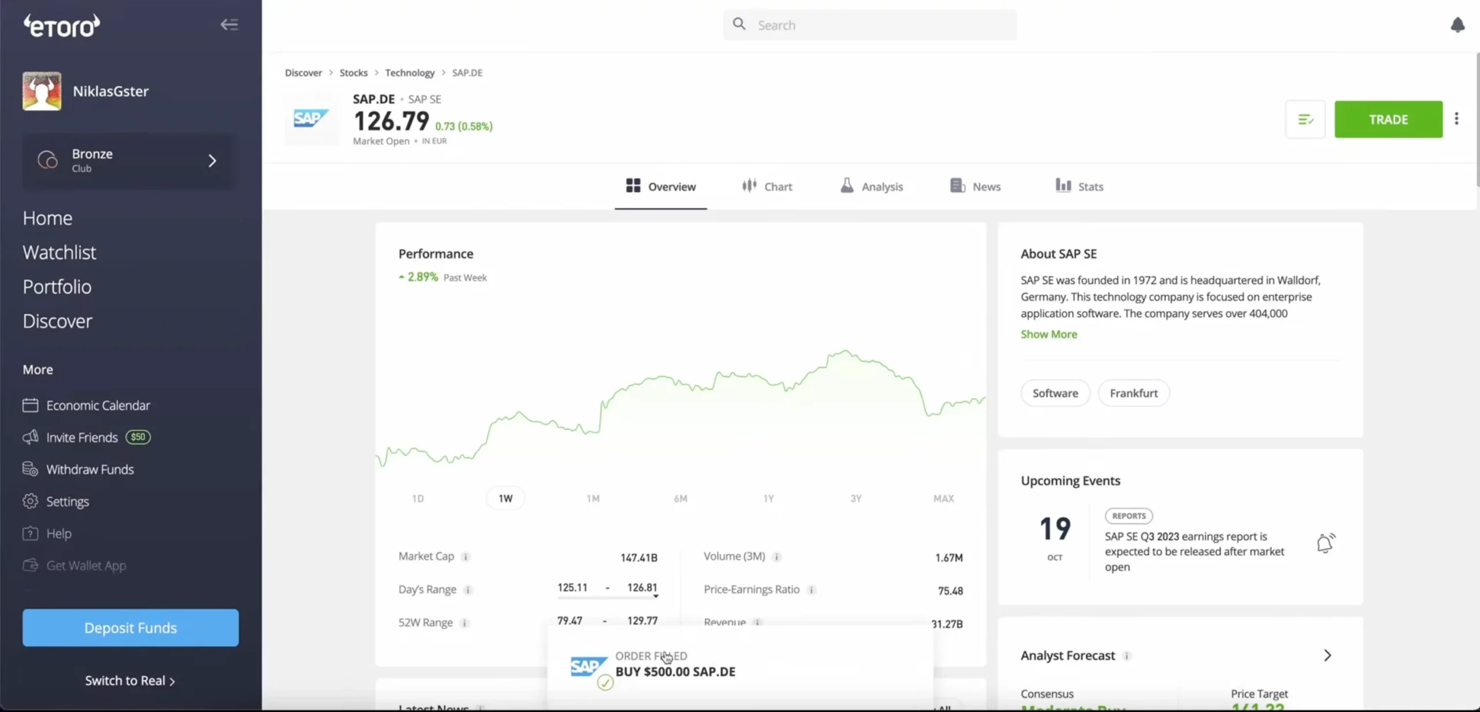Click the Bronze Club badge icon
Screen dimensions: 1480x712
click(x=47, y=160)
